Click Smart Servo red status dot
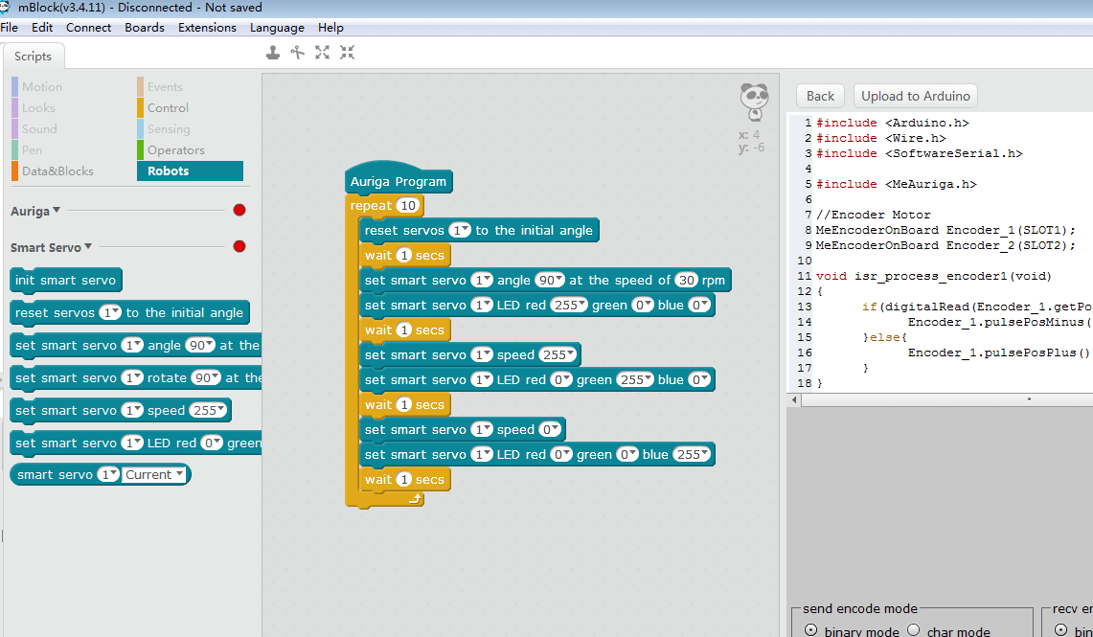This screenshot has width=1093, height=637. [239, 246]
